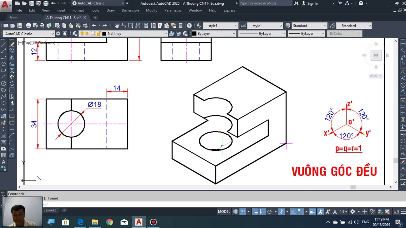Select the Circle draw tool

click(4, 84)
